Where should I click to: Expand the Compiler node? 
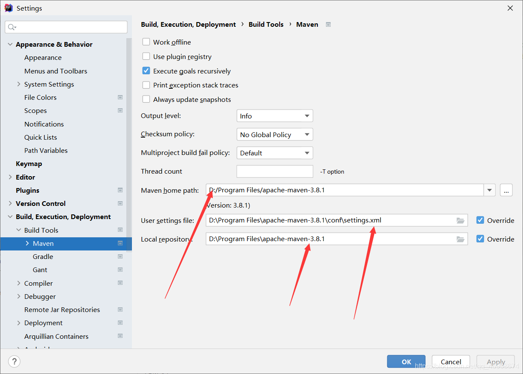click(19, 283)
